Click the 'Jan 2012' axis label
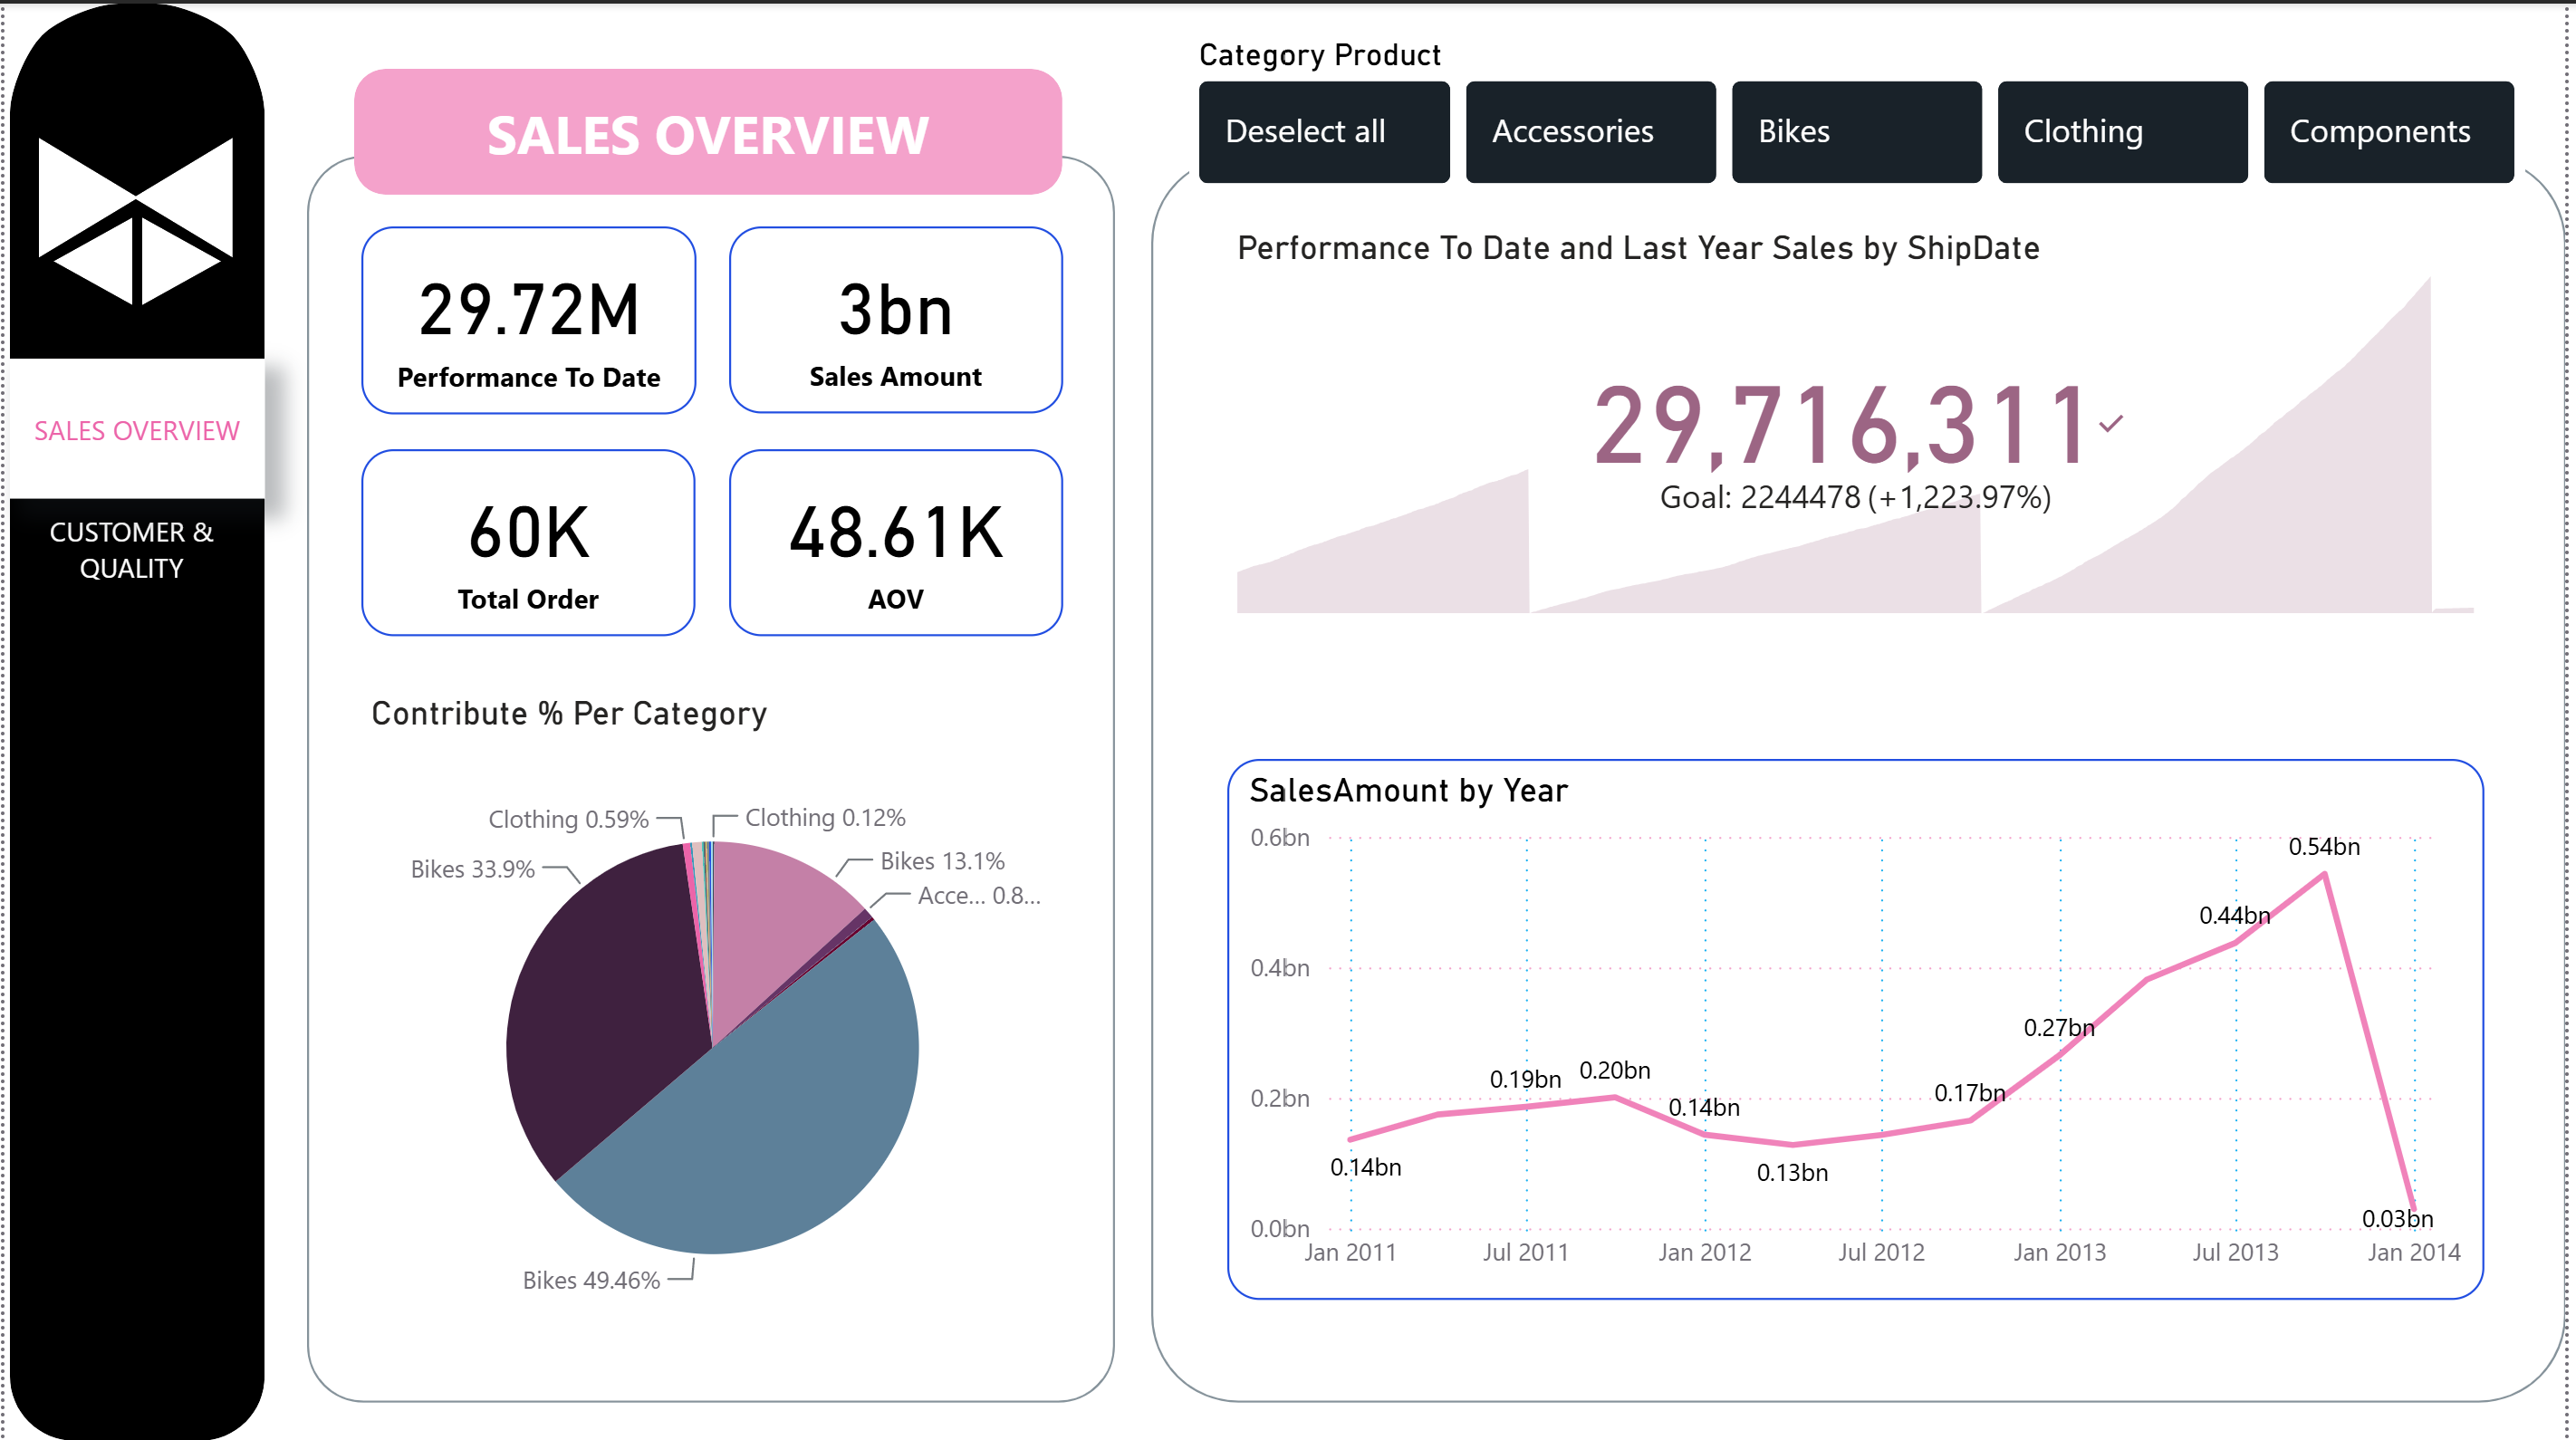The height and width of the screenshot is (1440, 2576). point(1704,1252)
